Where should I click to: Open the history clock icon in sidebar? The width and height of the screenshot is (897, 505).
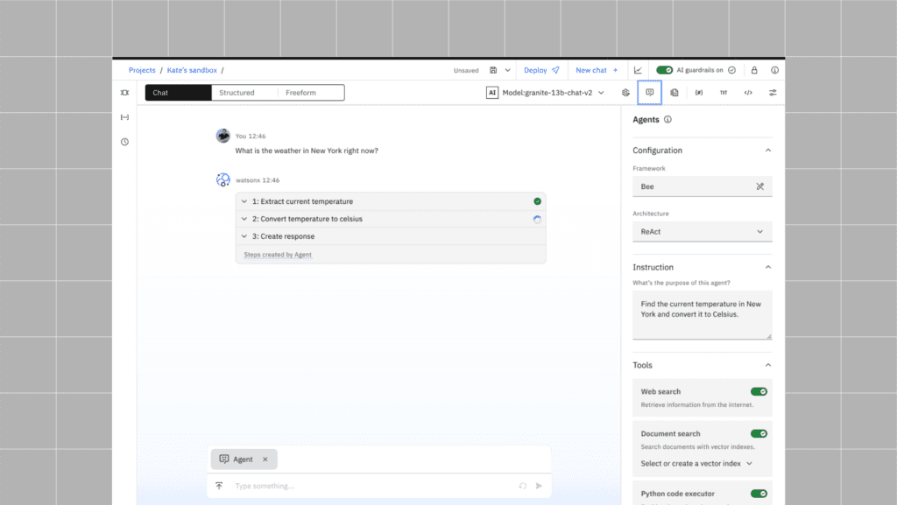(x=124, y=142)
